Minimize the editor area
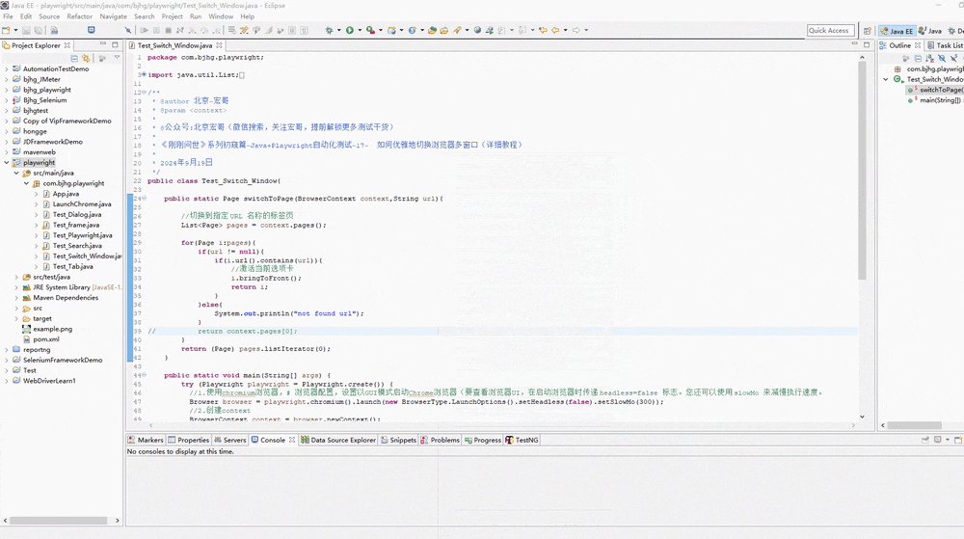The width and height of the screenshot is (964, 539). pyautogui.click(x=854, y=44)
